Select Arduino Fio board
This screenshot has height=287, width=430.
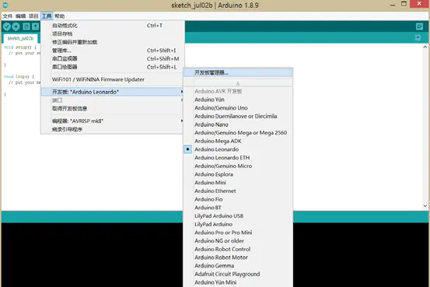pyautogui.click(x=238, y=199)
